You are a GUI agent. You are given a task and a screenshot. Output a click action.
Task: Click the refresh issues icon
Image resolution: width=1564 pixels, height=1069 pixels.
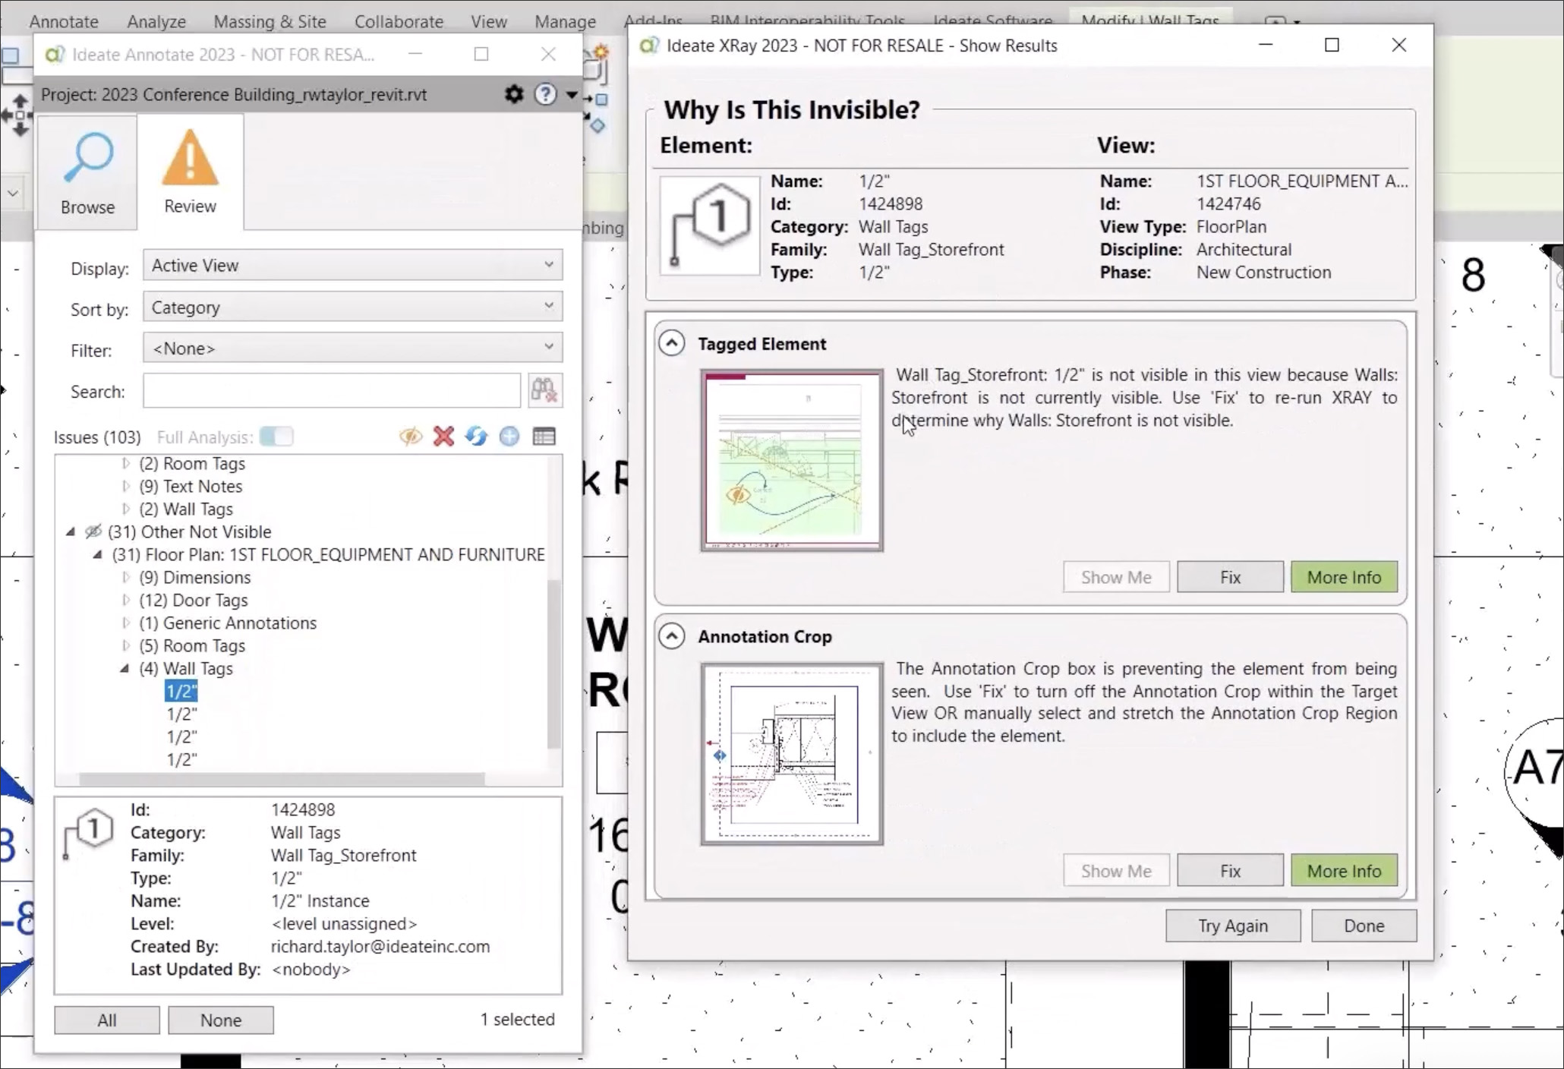click(x=476, y=437)
